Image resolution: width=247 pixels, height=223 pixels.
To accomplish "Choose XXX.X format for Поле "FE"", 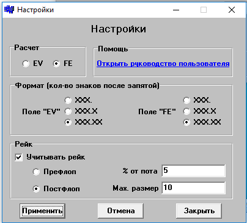I will [x=186, y=111].
